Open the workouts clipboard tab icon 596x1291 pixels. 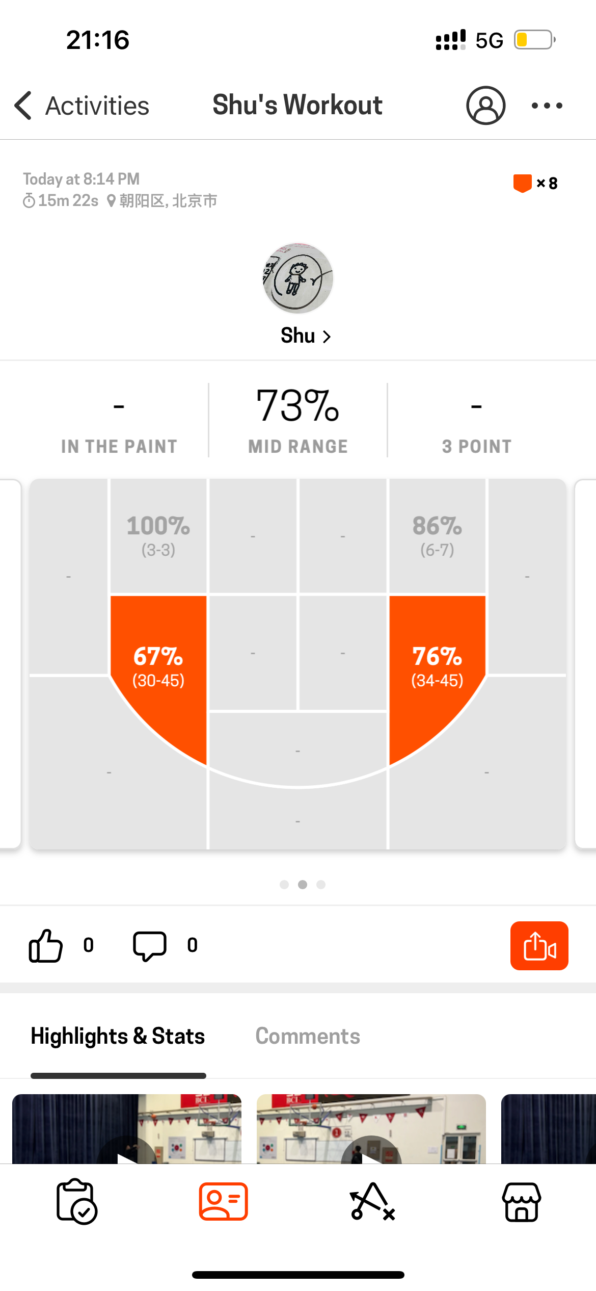tap(76, 1201)
